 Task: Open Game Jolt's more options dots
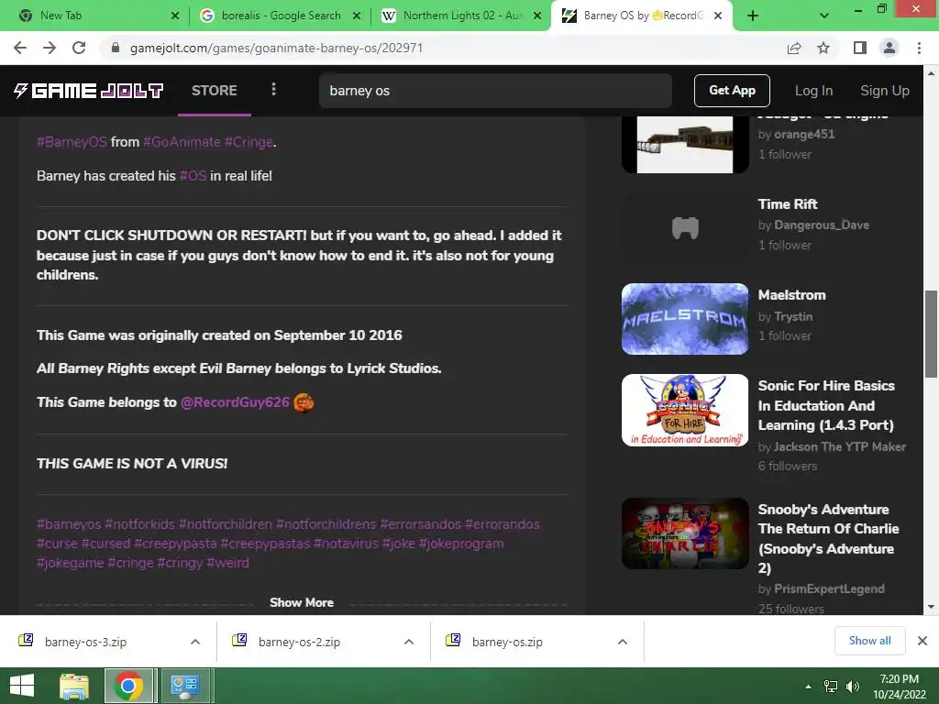(x=273, y=89)
